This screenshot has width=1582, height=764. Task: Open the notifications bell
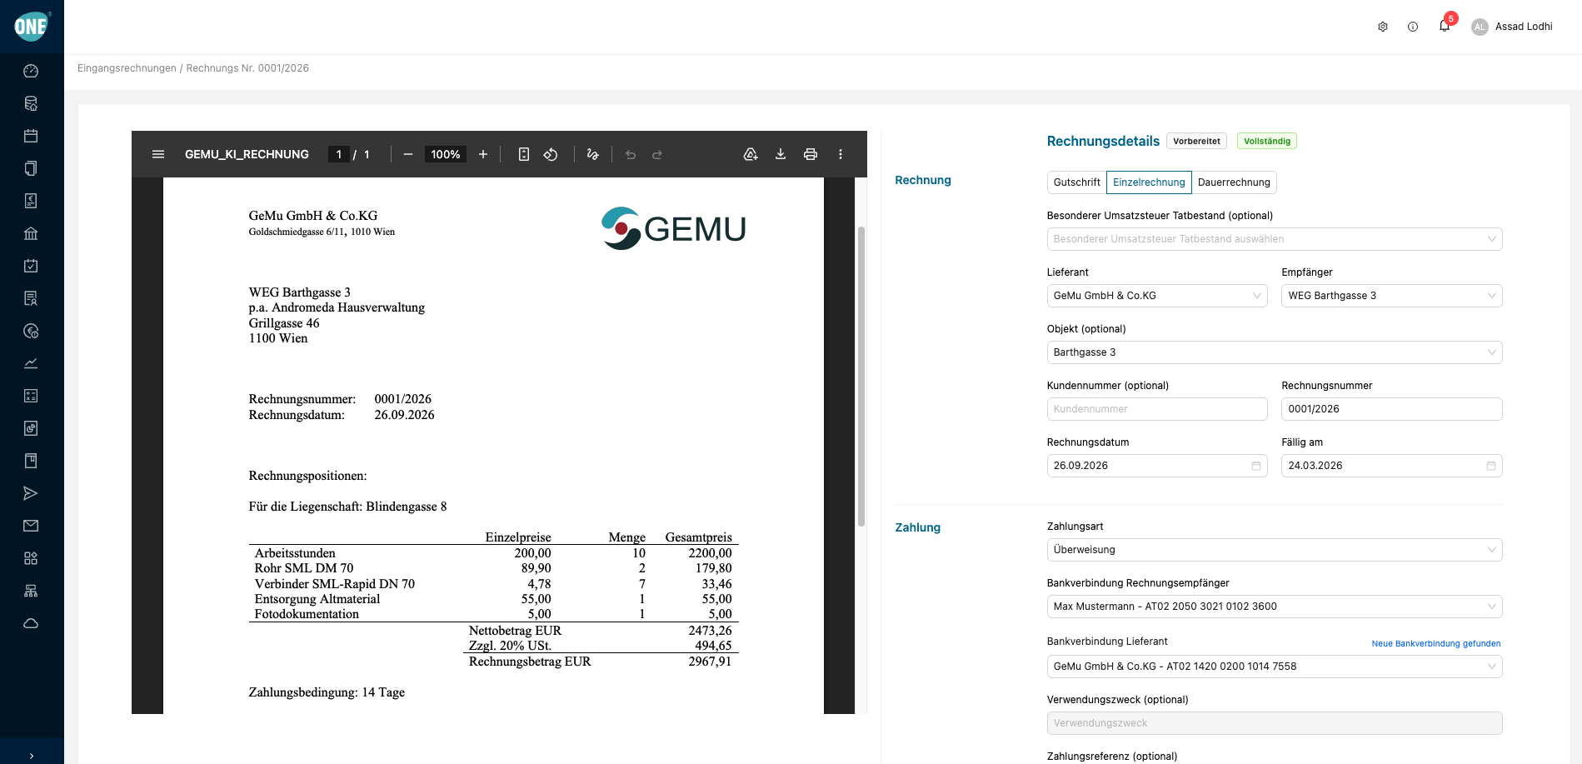[1445, 27]
